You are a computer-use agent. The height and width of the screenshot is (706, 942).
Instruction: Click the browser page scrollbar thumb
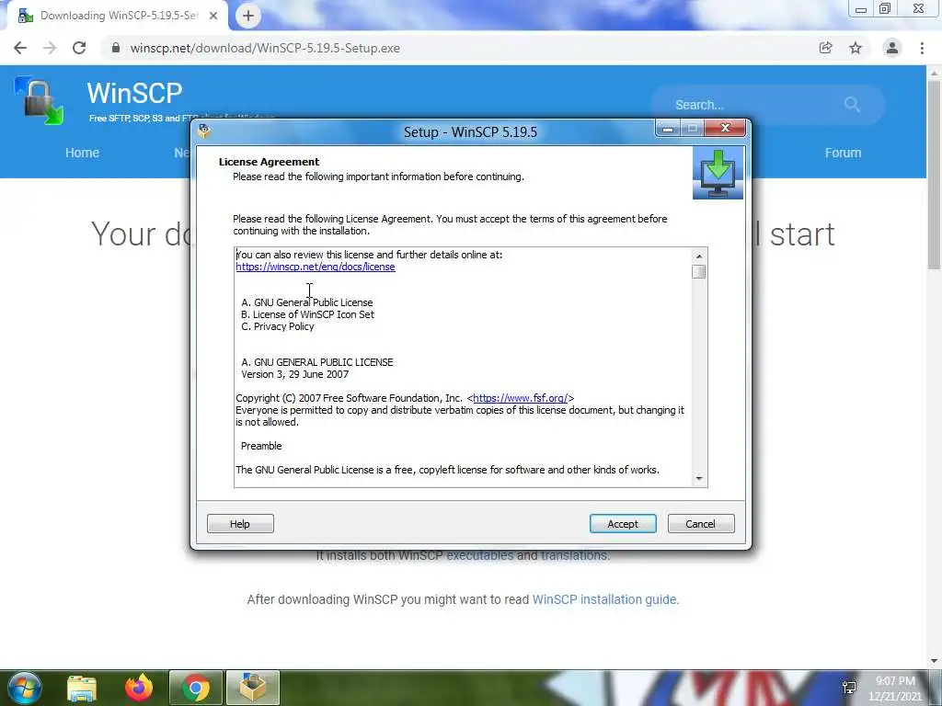934,176
